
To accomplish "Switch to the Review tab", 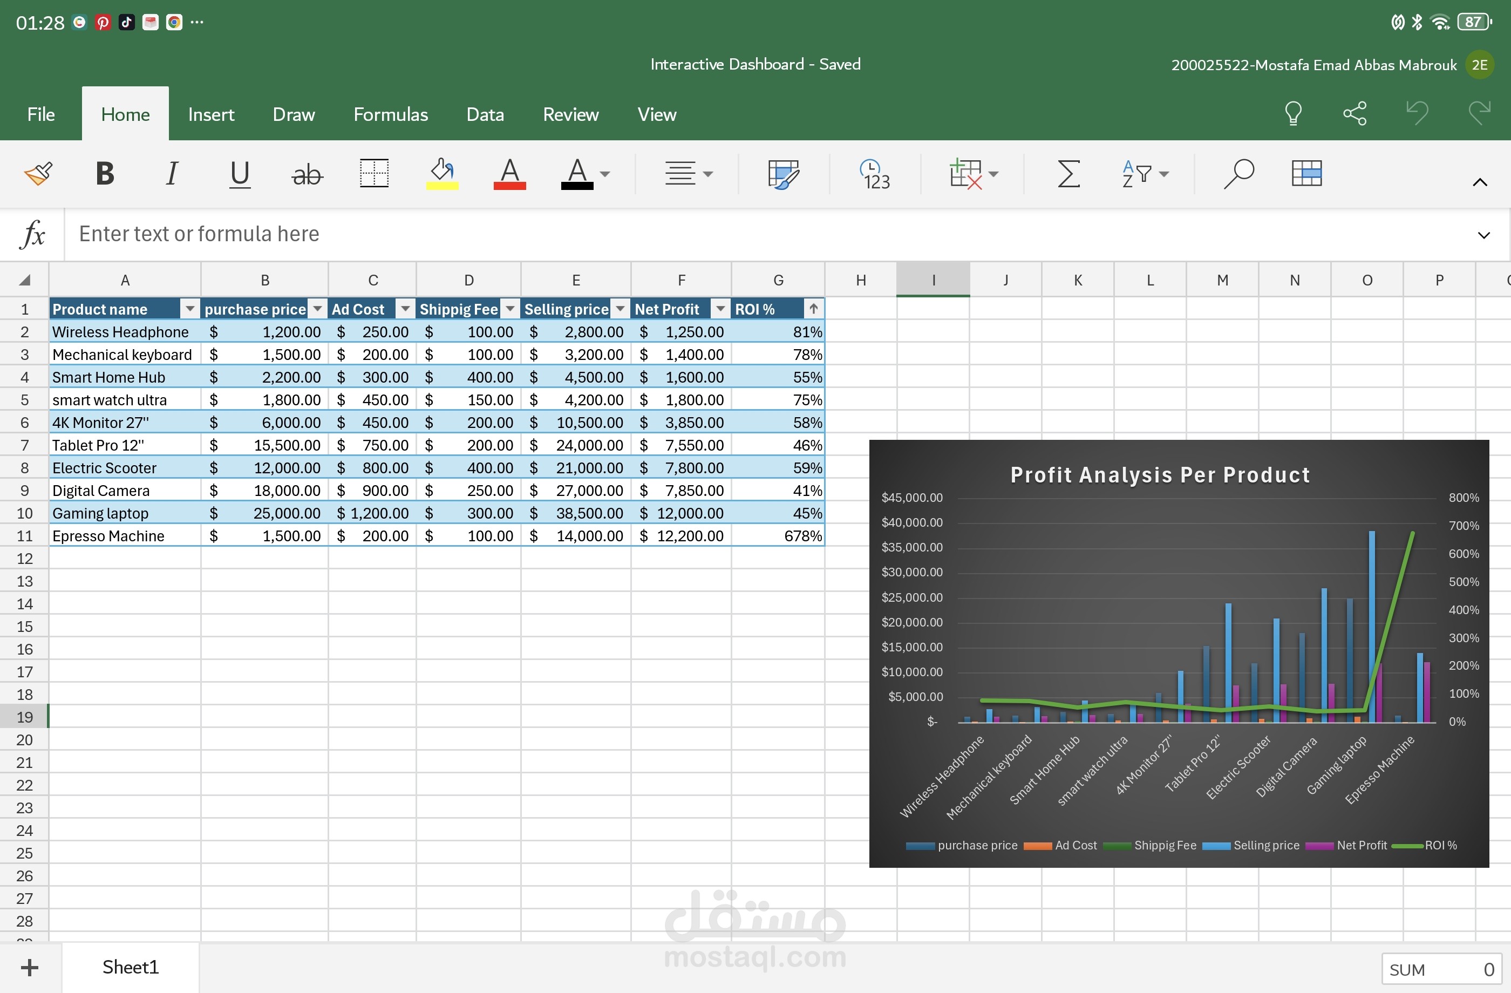I will tap(570, 114).
